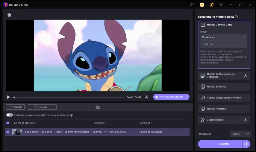Collapse the file list panel handle

point(98,107)
